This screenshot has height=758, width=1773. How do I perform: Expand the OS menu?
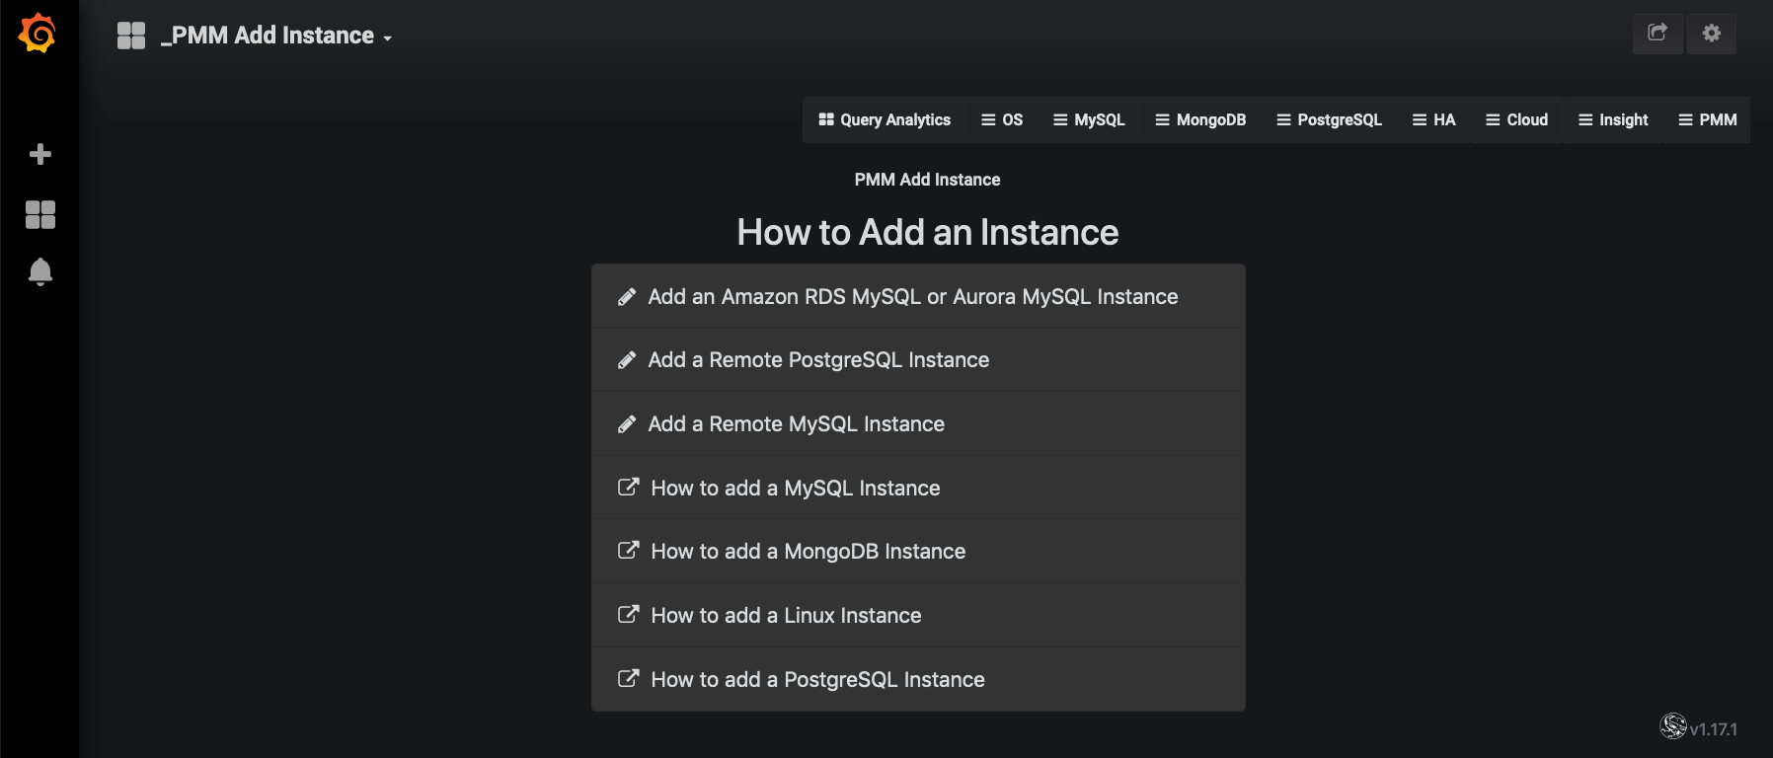pyautogui.click(x=1002, y=119)
